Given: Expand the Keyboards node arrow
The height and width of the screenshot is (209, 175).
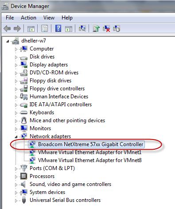Looking at the screenshot, I should tap(16, 113).
